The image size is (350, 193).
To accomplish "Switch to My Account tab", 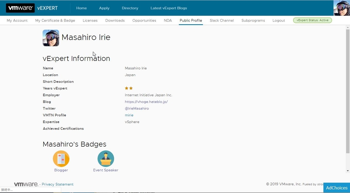I will 17,20.
